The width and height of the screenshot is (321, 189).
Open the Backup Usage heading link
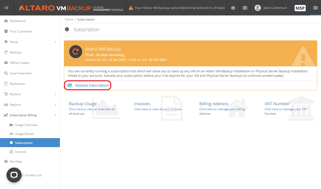(x=83, y=104)
